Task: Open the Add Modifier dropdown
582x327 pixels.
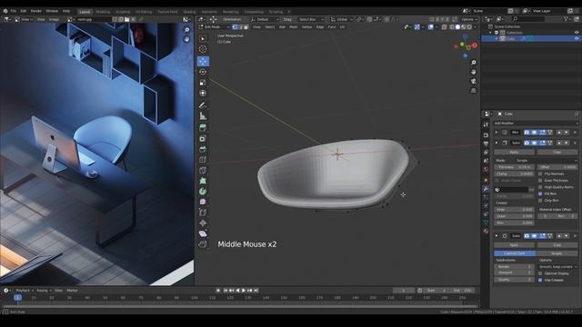Action: click(x=536, y=124)
